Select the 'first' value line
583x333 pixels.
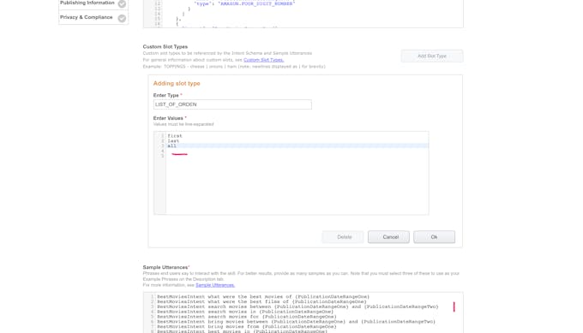(175, 136)
